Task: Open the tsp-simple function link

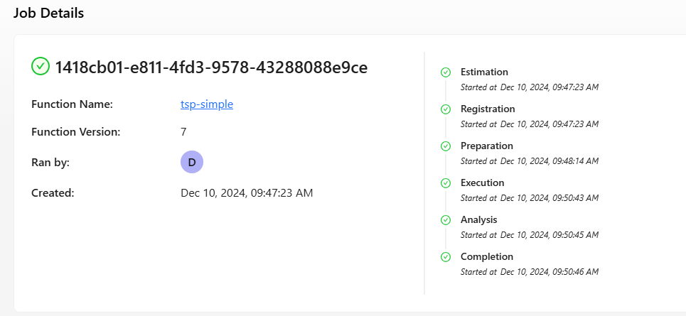Action: click(206, 104)
